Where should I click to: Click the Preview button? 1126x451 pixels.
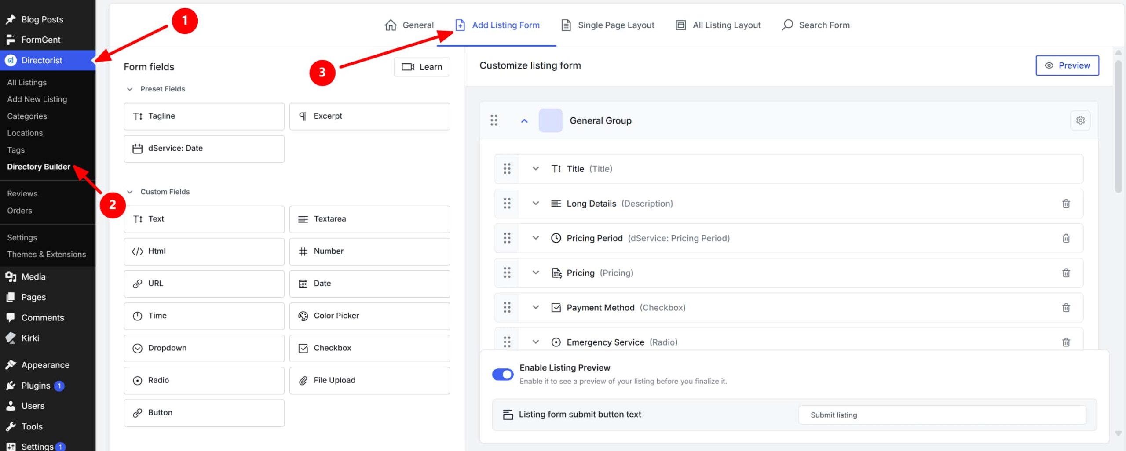point(1067,65)
